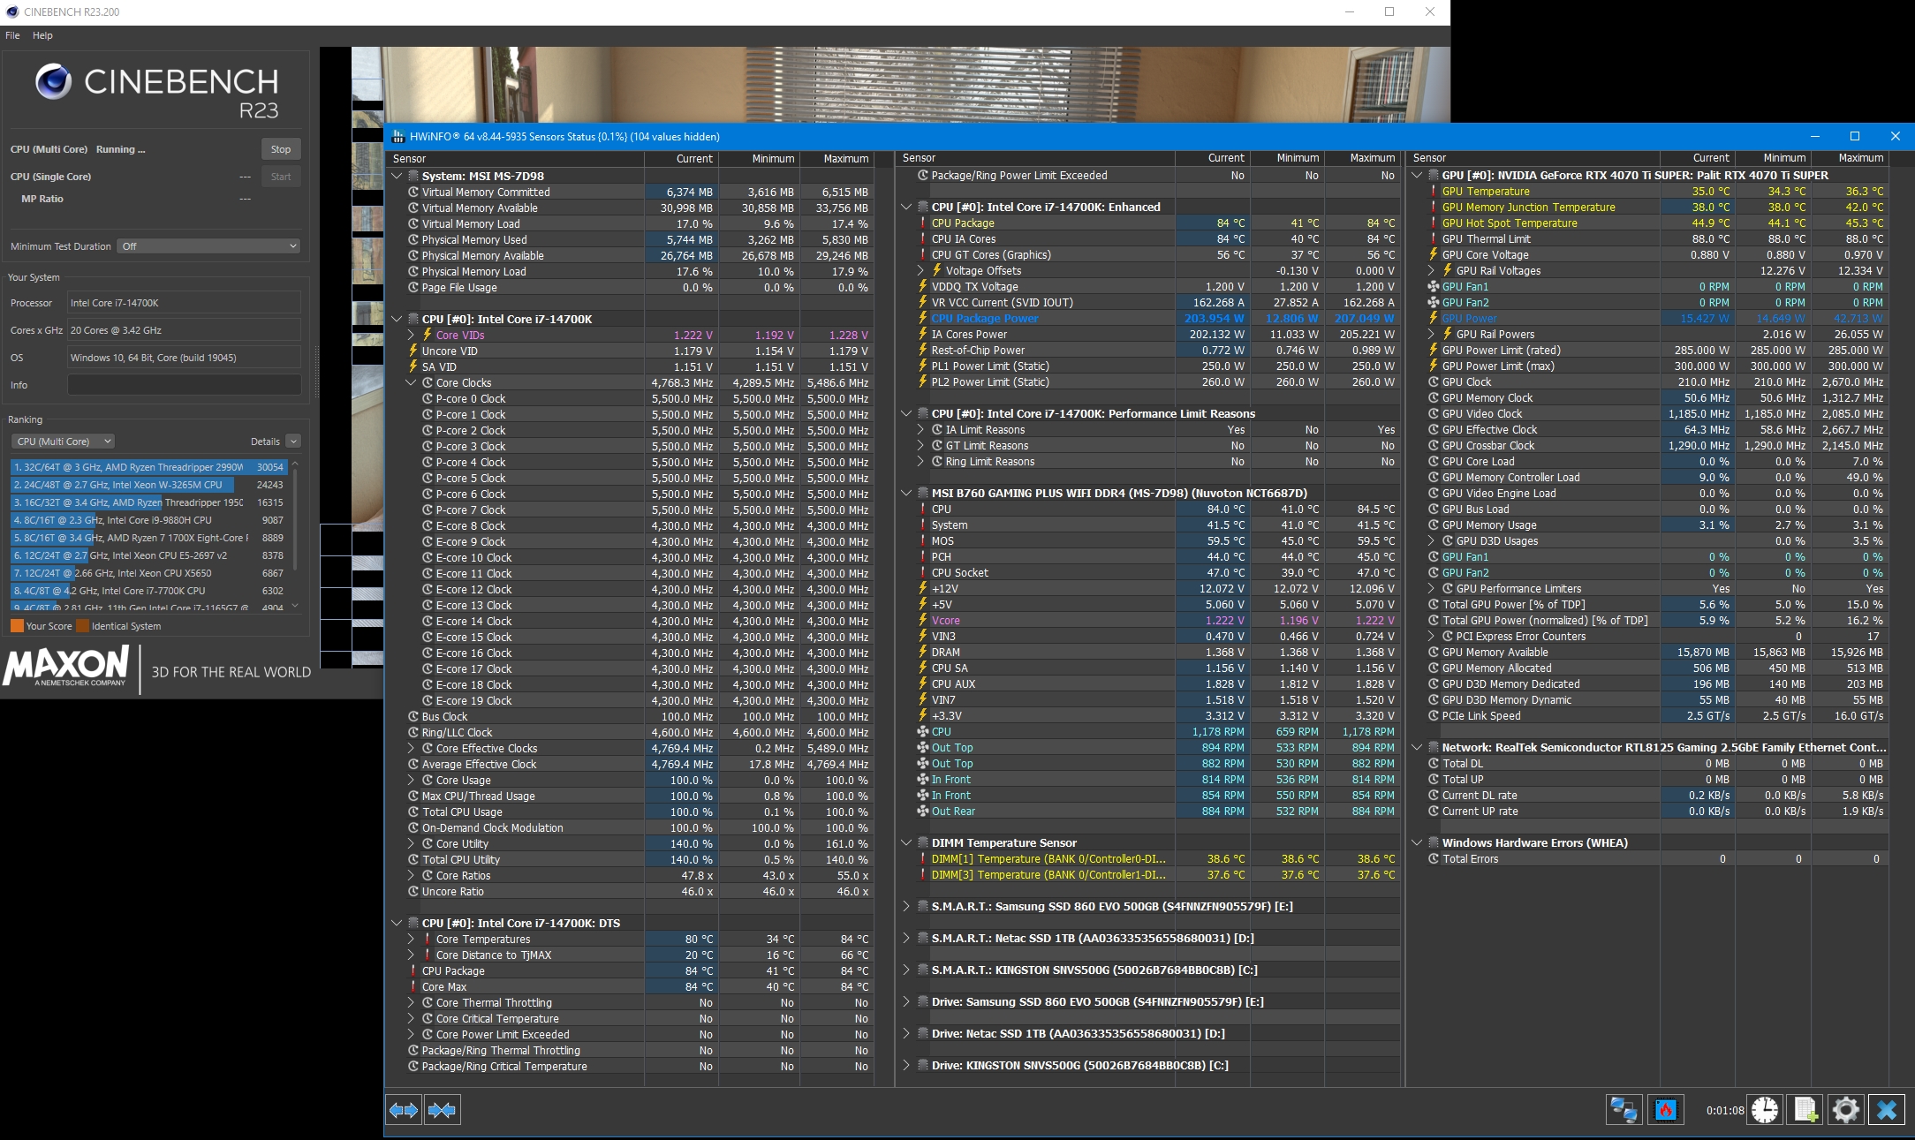
Task: Open the File menu in Cinebench
Action: pyautogui.click(x=12, y=35)
